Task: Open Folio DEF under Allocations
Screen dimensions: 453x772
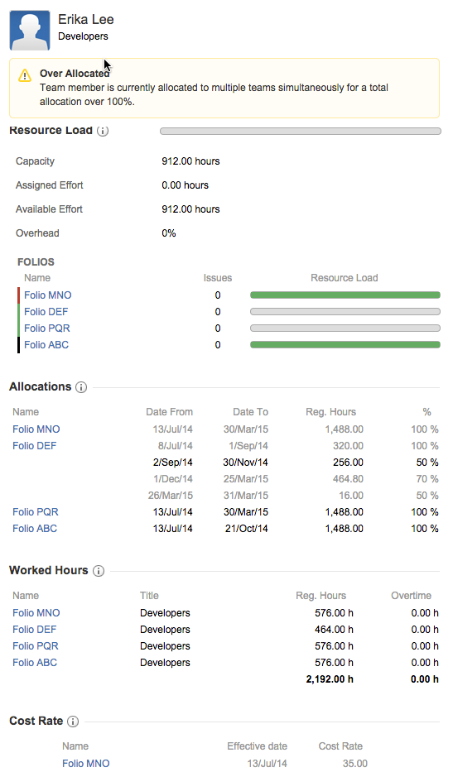Action: 35,446
